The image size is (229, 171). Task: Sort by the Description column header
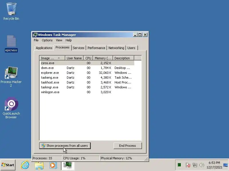coord(124,58)
